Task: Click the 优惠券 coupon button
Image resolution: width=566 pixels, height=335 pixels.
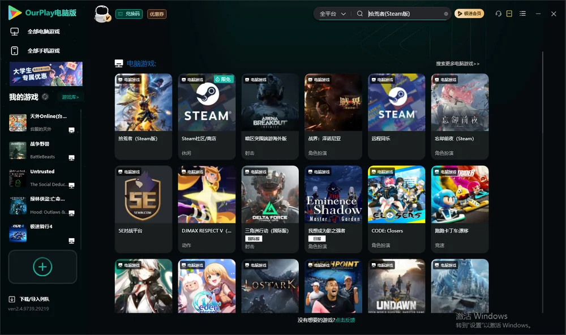Action: tap(157, 14)
